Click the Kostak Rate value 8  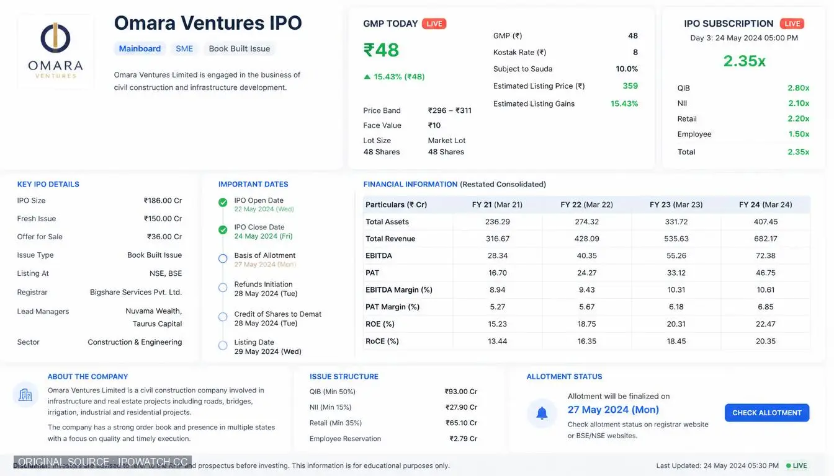pos(635,53)
